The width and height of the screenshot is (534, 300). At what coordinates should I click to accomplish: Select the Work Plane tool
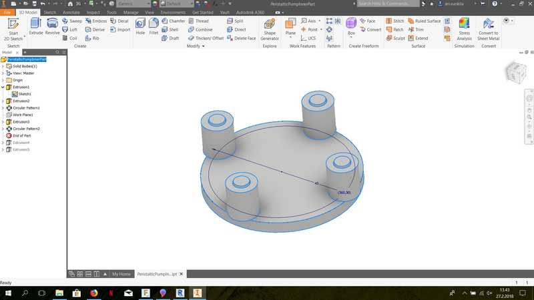[x=290, y=27]
